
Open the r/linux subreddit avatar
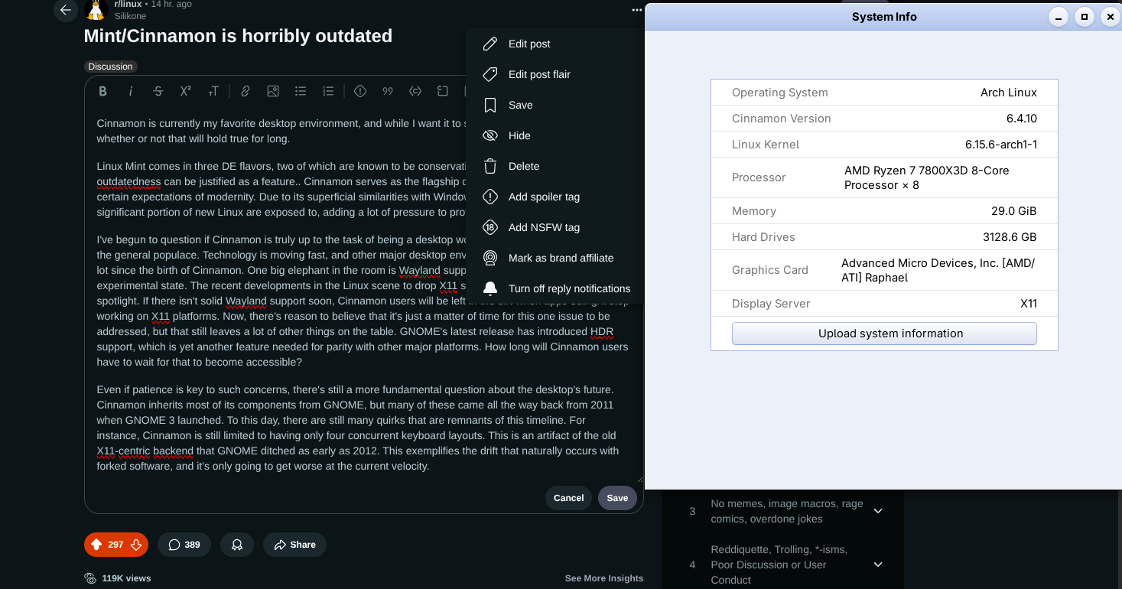[x=96, y=10]
